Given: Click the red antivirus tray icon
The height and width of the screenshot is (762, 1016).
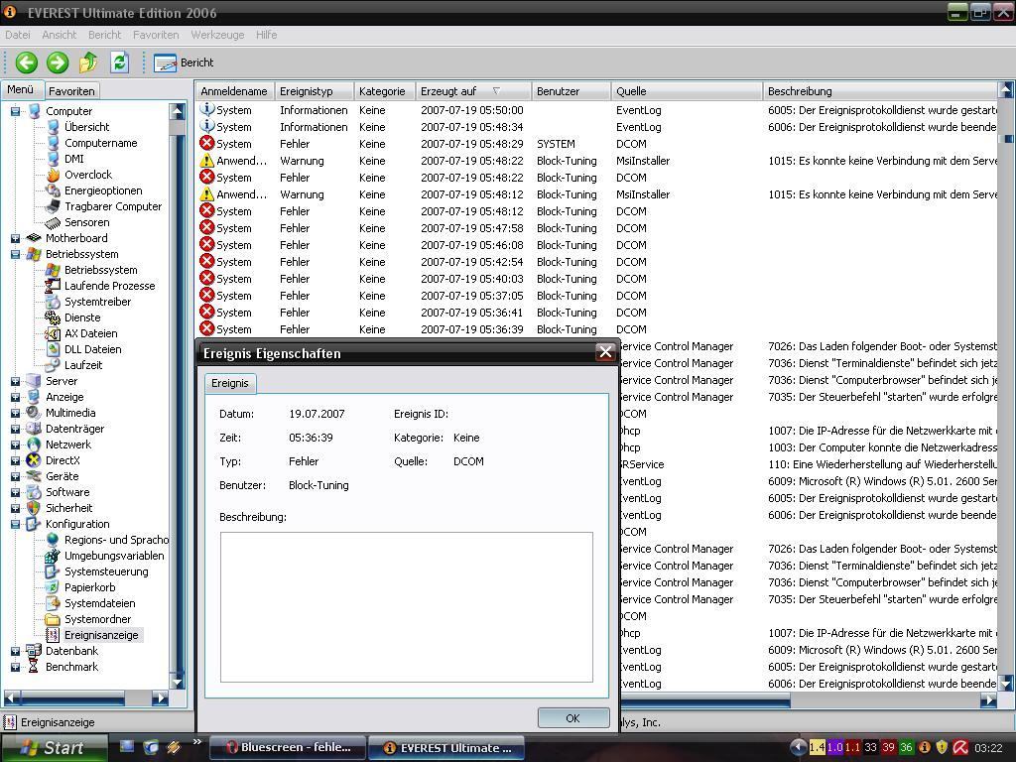Looking at the screenshot, I should [x=960, y=748].
